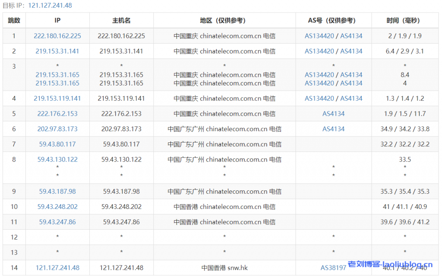
Task: Open IP link 59.43.187.98 at hop 9
Action: click(57, 191)
